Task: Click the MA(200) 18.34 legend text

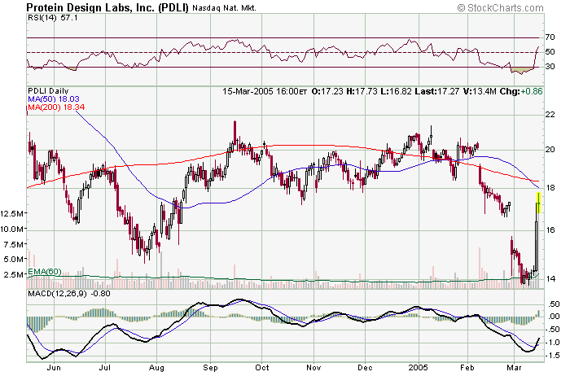Action: click(x=56, y=107)
